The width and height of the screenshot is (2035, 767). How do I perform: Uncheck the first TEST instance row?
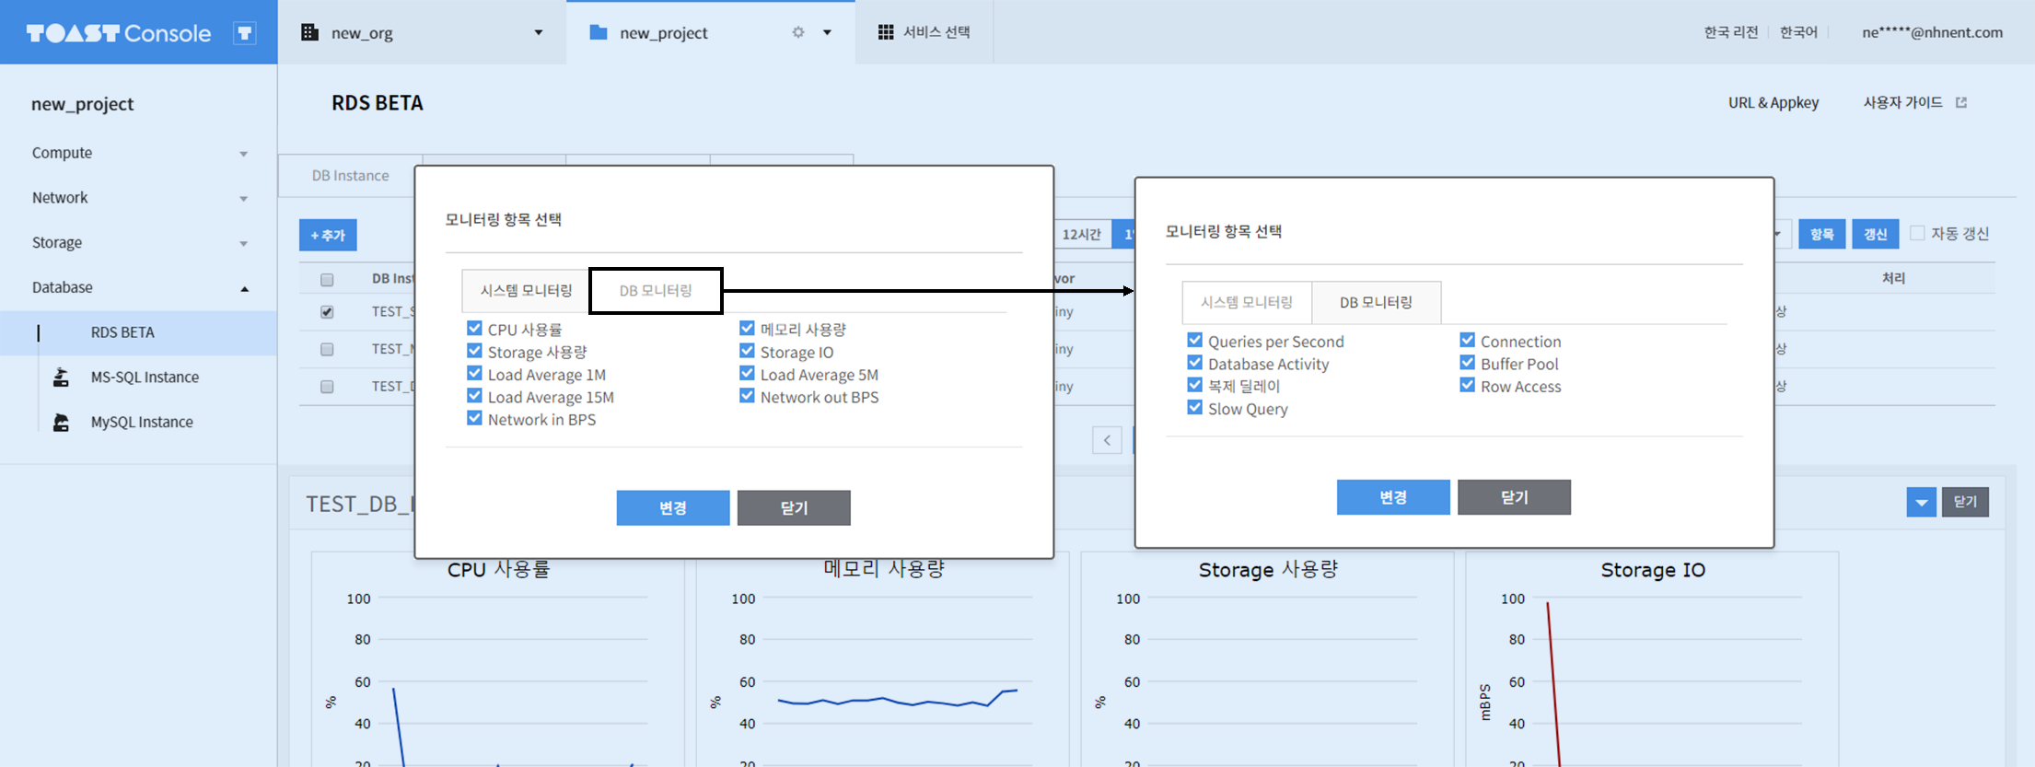pyautogui.click(x=327, y=312)
